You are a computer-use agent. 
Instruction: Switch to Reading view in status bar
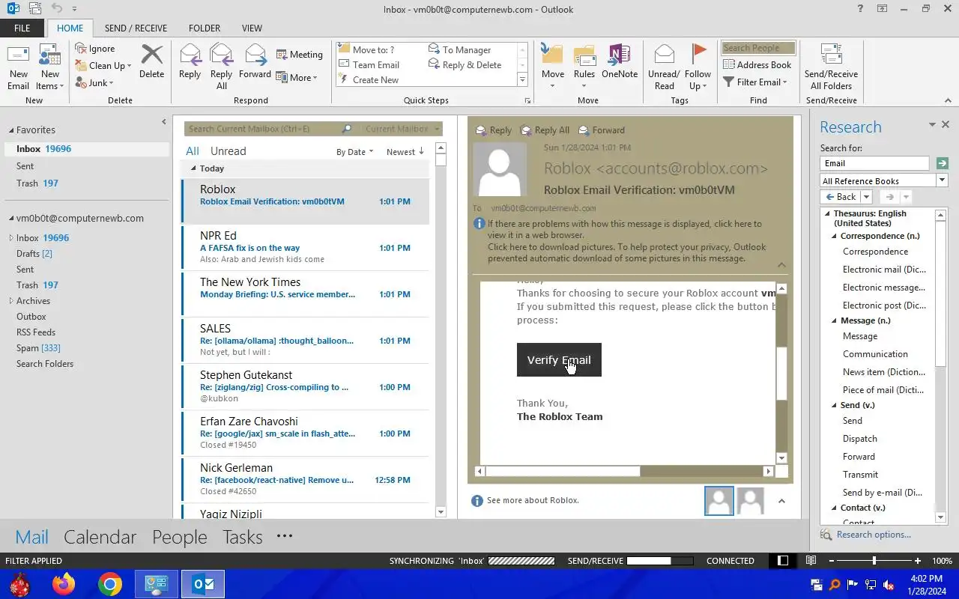click(x=811, y=561)
